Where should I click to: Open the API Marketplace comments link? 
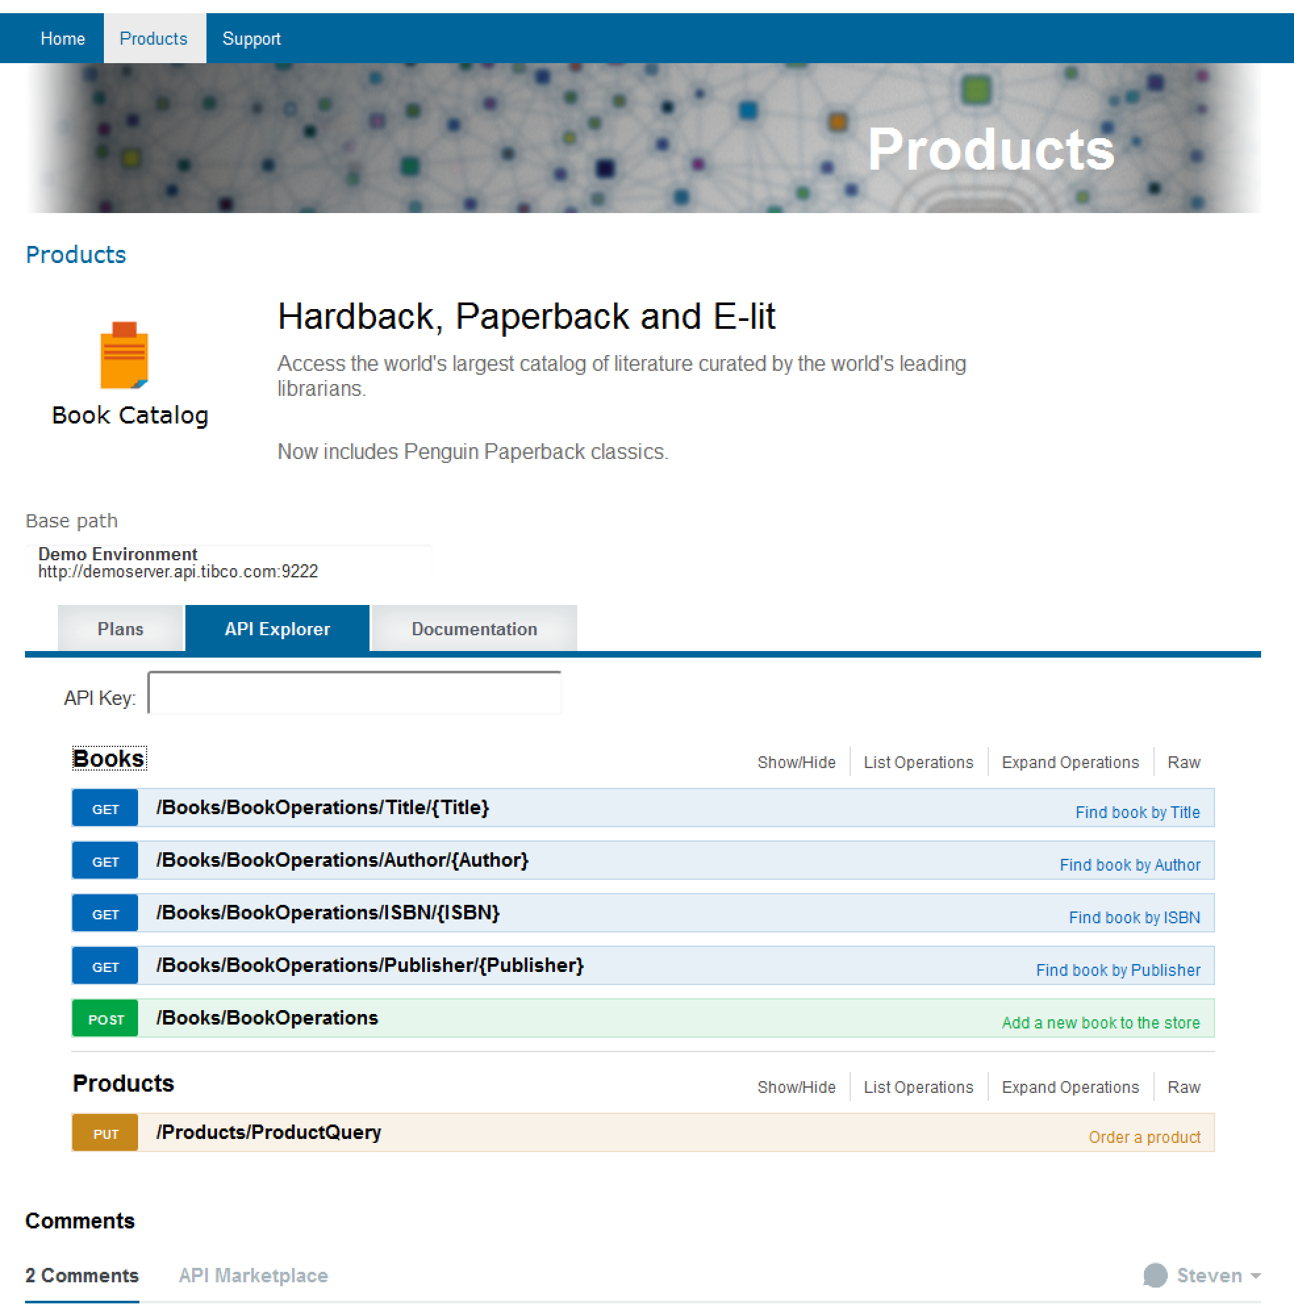[253, 1276]
